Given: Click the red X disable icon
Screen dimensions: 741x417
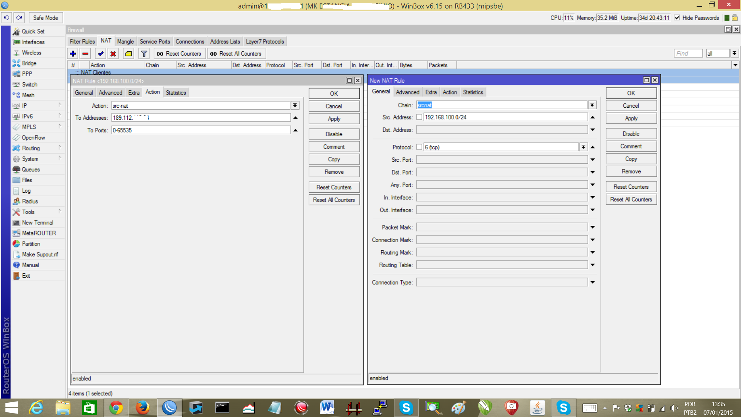Looking at the screenshot, I should (x=113, y=54).
